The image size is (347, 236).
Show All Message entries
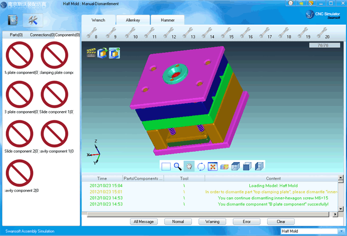144,221
